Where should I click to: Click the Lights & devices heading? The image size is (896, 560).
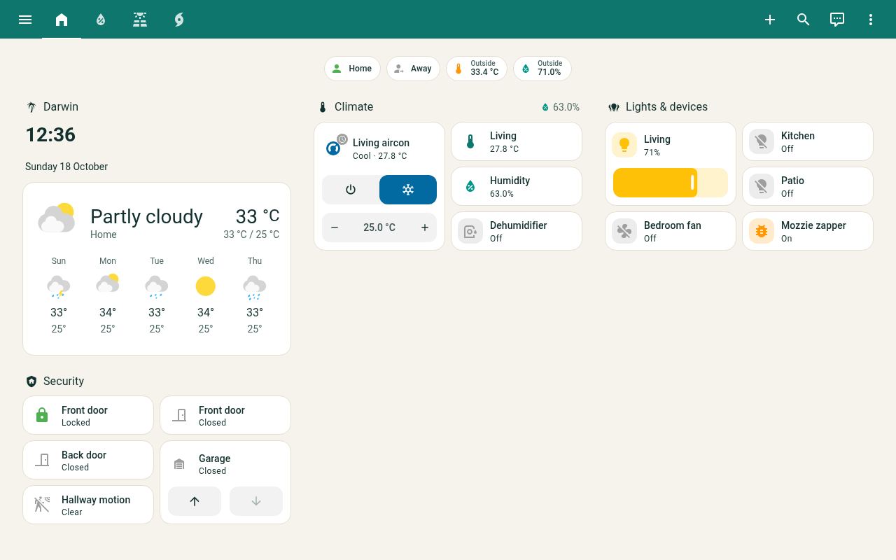coord(666,107)
